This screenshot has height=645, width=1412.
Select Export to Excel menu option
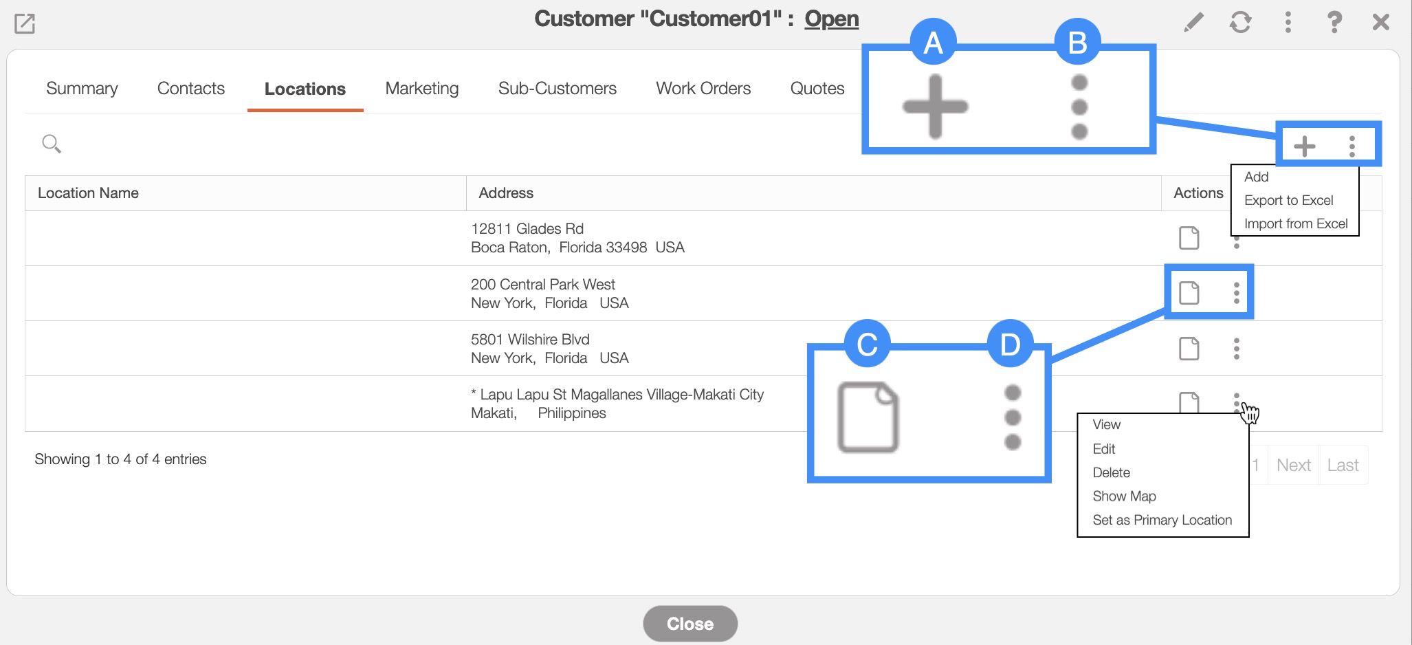(1288, 200)
